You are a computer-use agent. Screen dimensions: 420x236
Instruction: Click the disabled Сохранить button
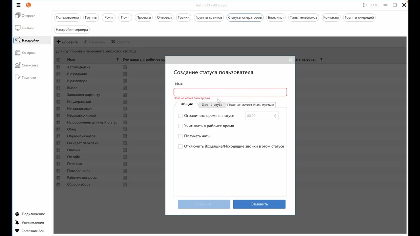204,204
